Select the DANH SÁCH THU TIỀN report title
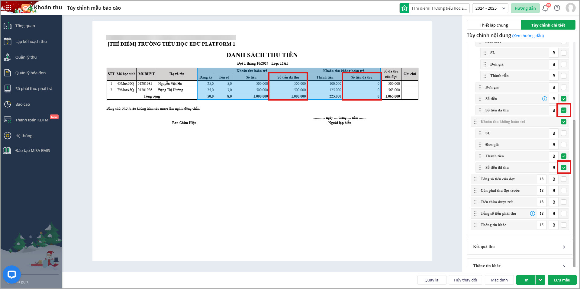Viewport: 580px width, 289px height. [262, 55]
